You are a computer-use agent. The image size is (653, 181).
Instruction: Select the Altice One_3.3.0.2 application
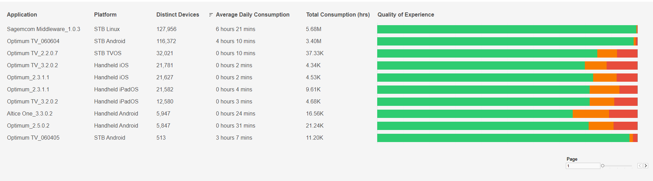click(x=30, y=114)
